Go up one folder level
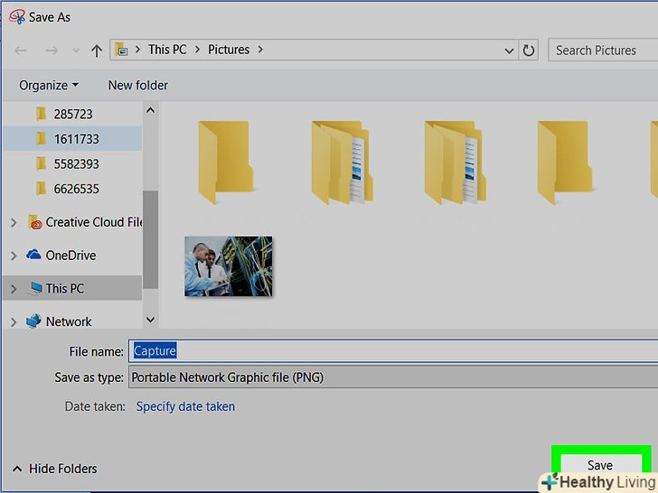This screenshot has width=658, height=493. click(97, 51)
